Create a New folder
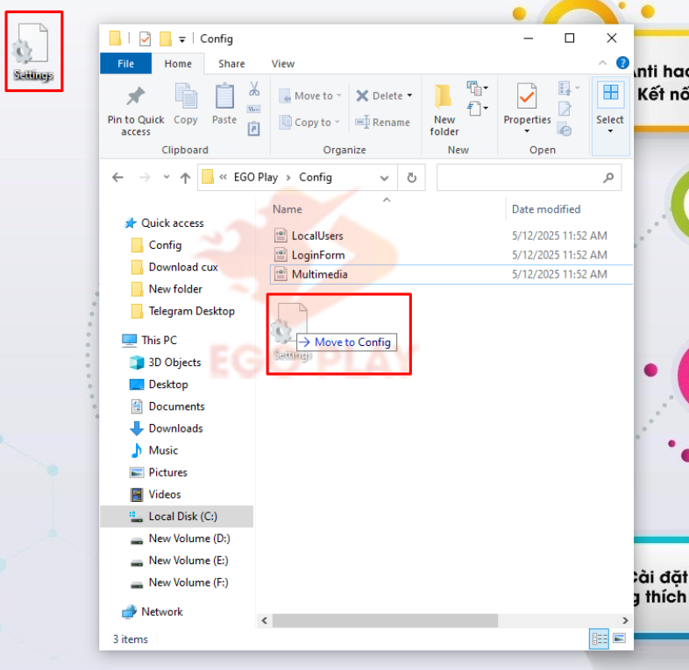This screenshot has height=670, width=689. 444,109
